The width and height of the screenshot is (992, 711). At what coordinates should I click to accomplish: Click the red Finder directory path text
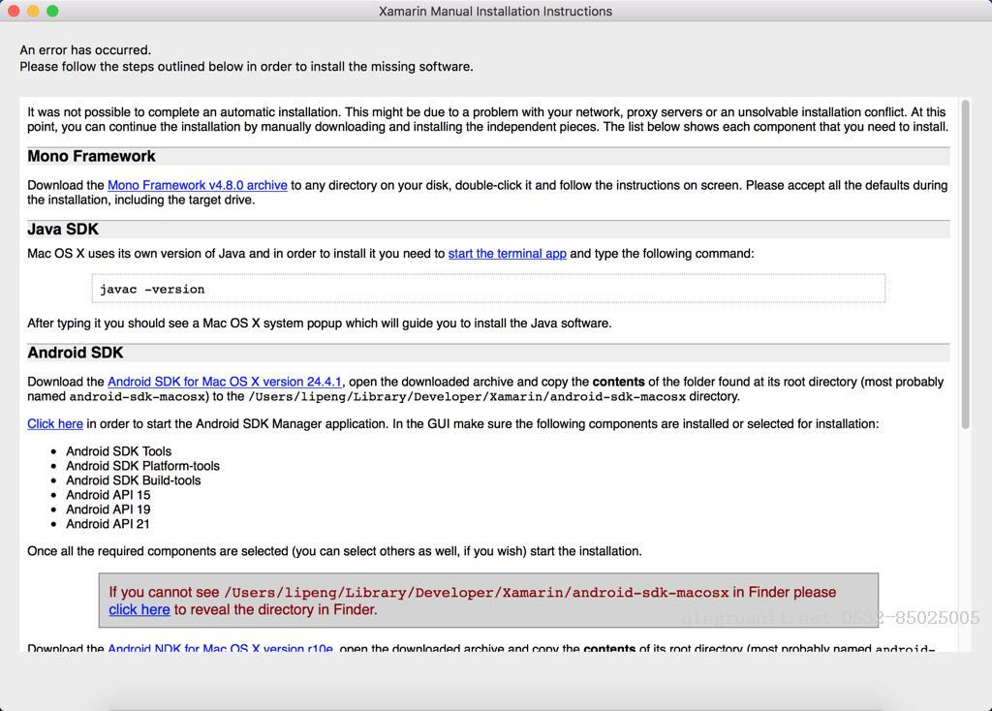tap(477, 593)
